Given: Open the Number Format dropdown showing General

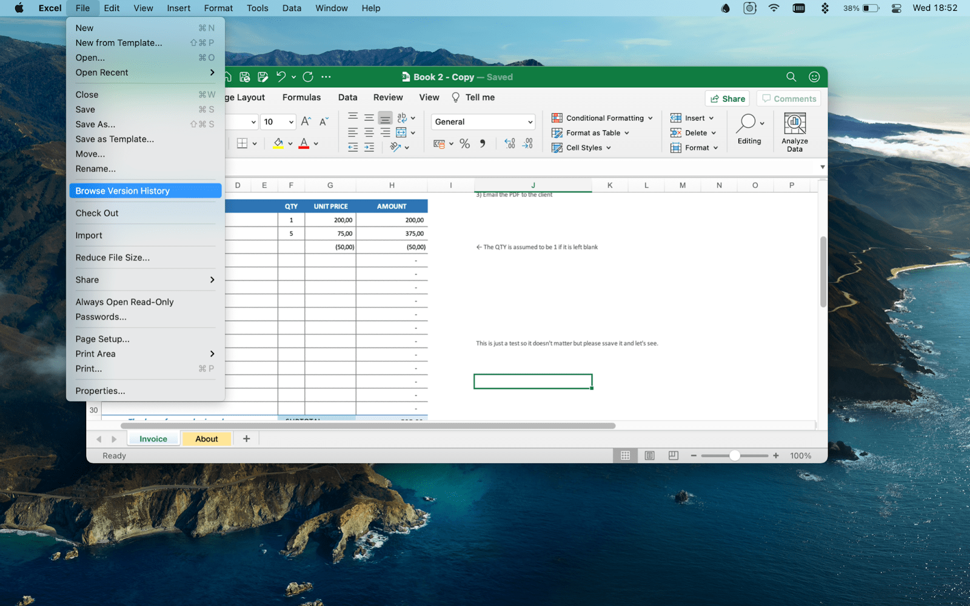Looking at the screenshot, I should coord(482,121).
